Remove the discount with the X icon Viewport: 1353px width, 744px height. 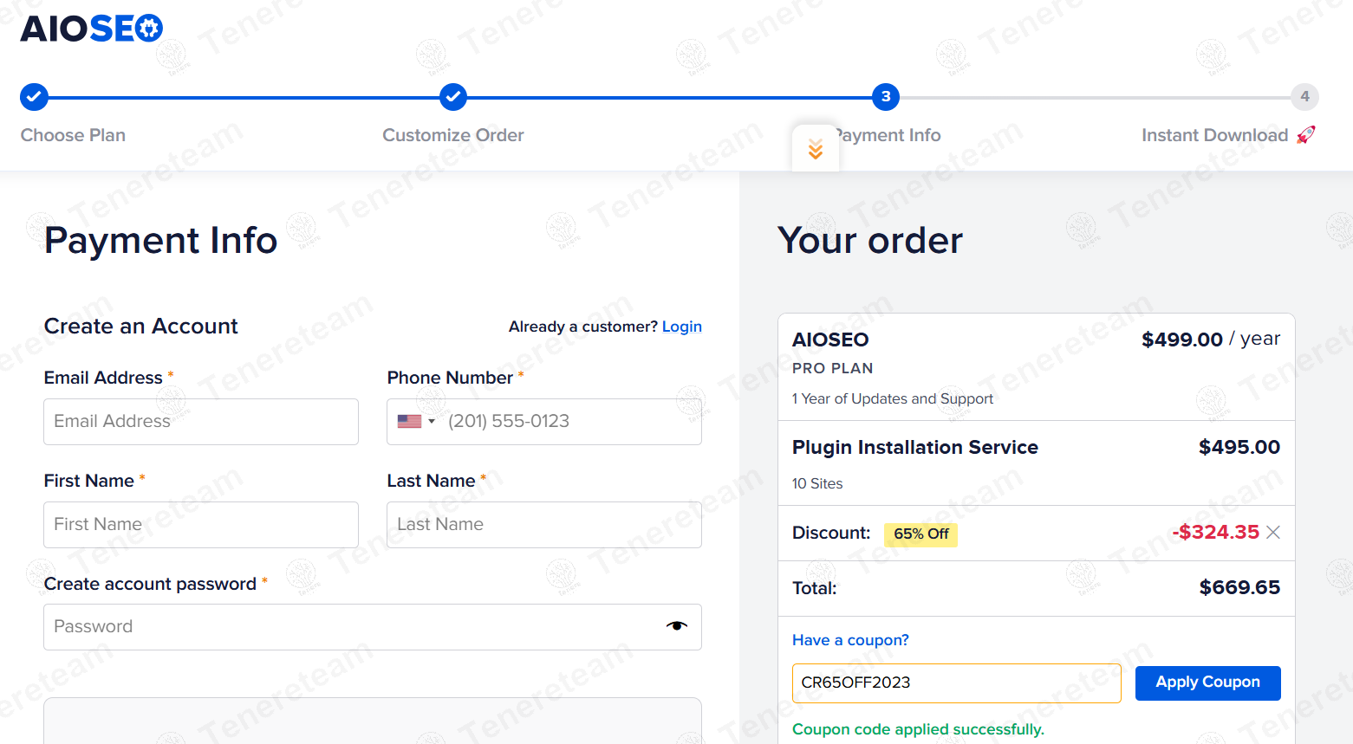pos(1272,532)
